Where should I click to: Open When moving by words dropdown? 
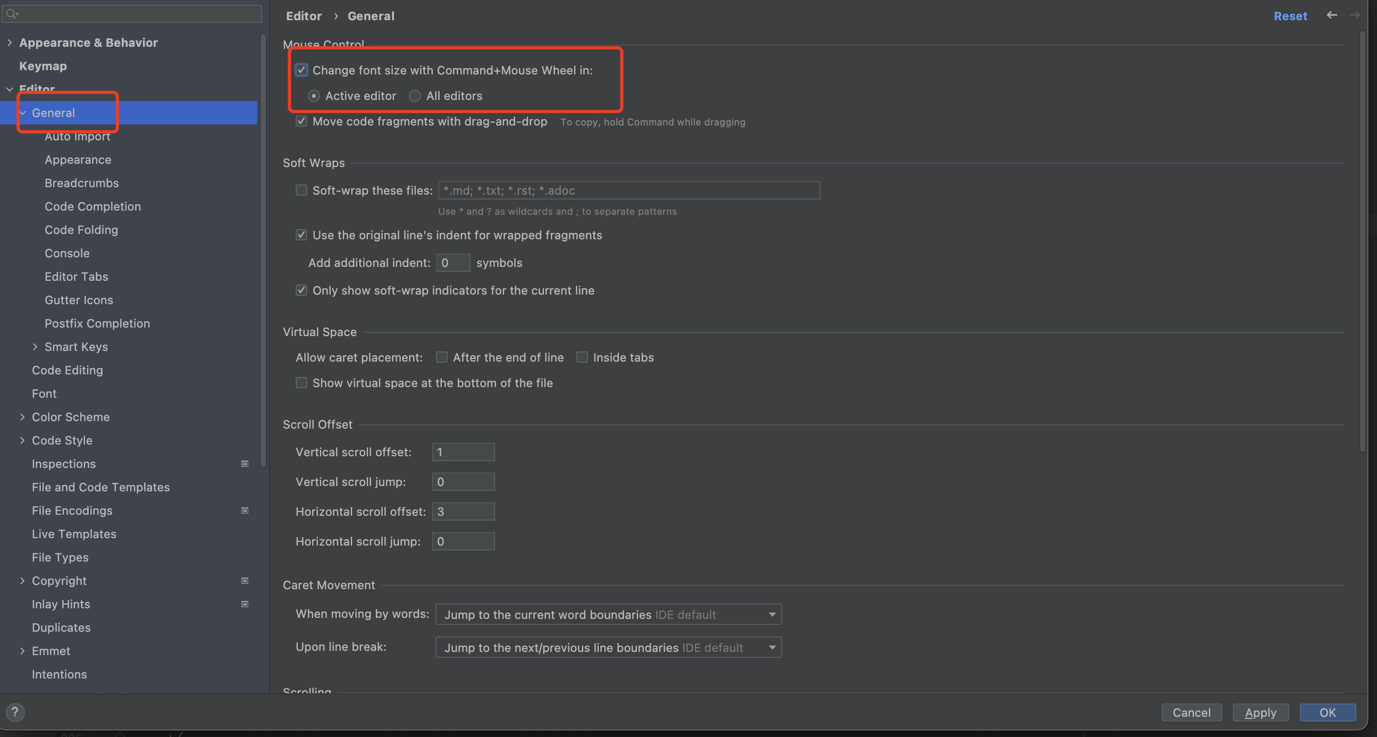(608, 615)
